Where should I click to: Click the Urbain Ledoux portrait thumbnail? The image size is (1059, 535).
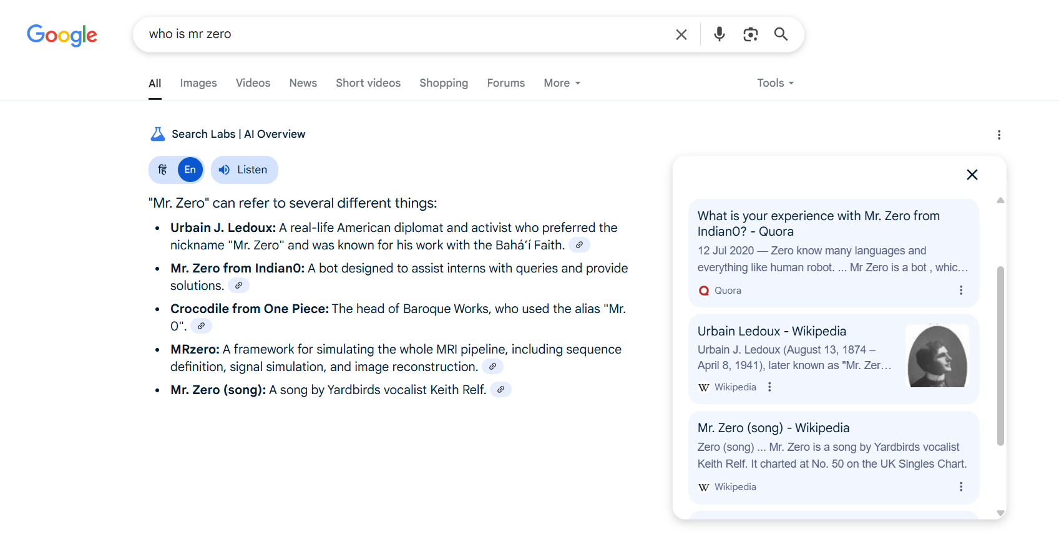(x=937, y=355)
